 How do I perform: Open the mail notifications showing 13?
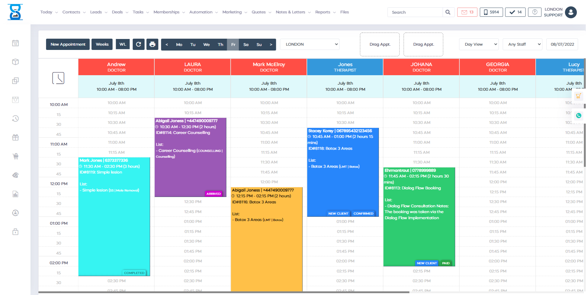467,12
